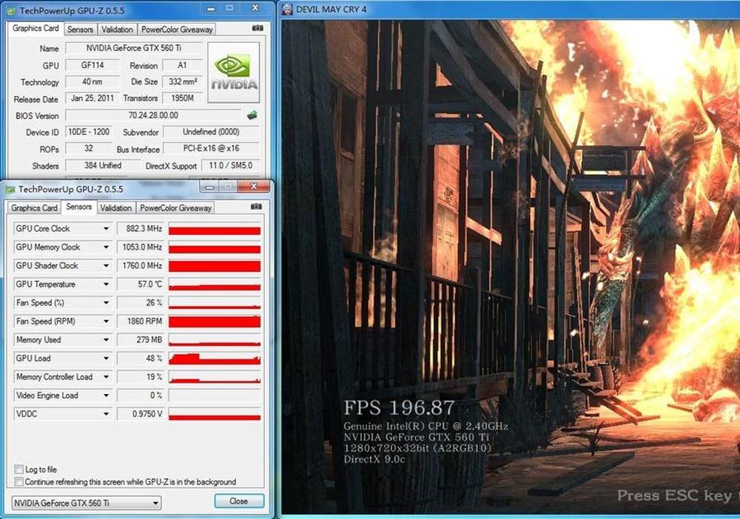Click the BIOS Version field 70.24.28.00.00
740x519 pixels.
click(x=153, y=115)
